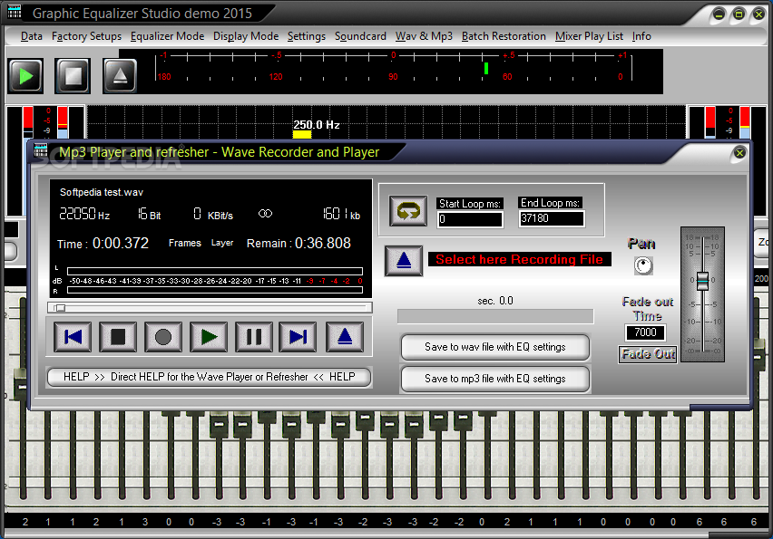Click Save to wav file with EQ settings
The height and width of the screenshot is (539, 773).
(495, 347)
